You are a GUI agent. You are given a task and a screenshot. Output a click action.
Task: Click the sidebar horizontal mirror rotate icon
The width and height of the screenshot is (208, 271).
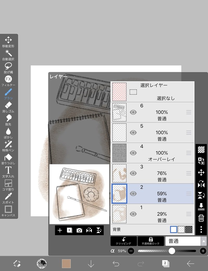coord(201,184)
